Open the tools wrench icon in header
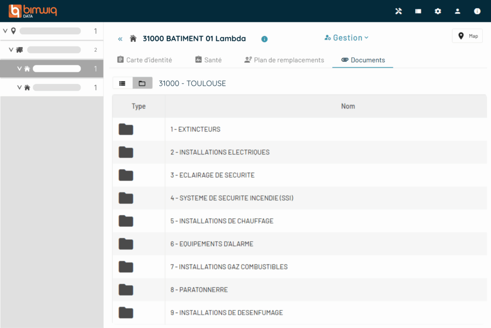The width and height of the screenshot is (491, 328). (x=398, y=11)
